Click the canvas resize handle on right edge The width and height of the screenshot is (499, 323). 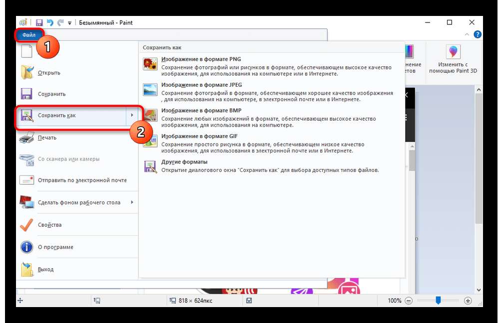417,239
